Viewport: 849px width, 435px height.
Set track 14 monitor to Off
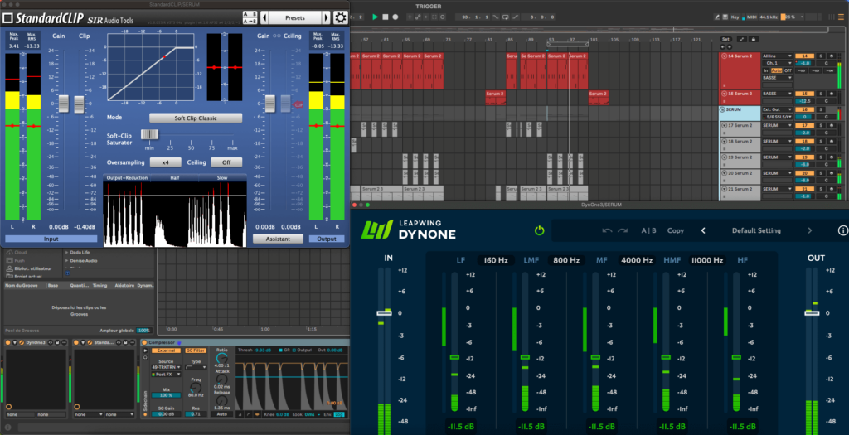coord(788,70)
